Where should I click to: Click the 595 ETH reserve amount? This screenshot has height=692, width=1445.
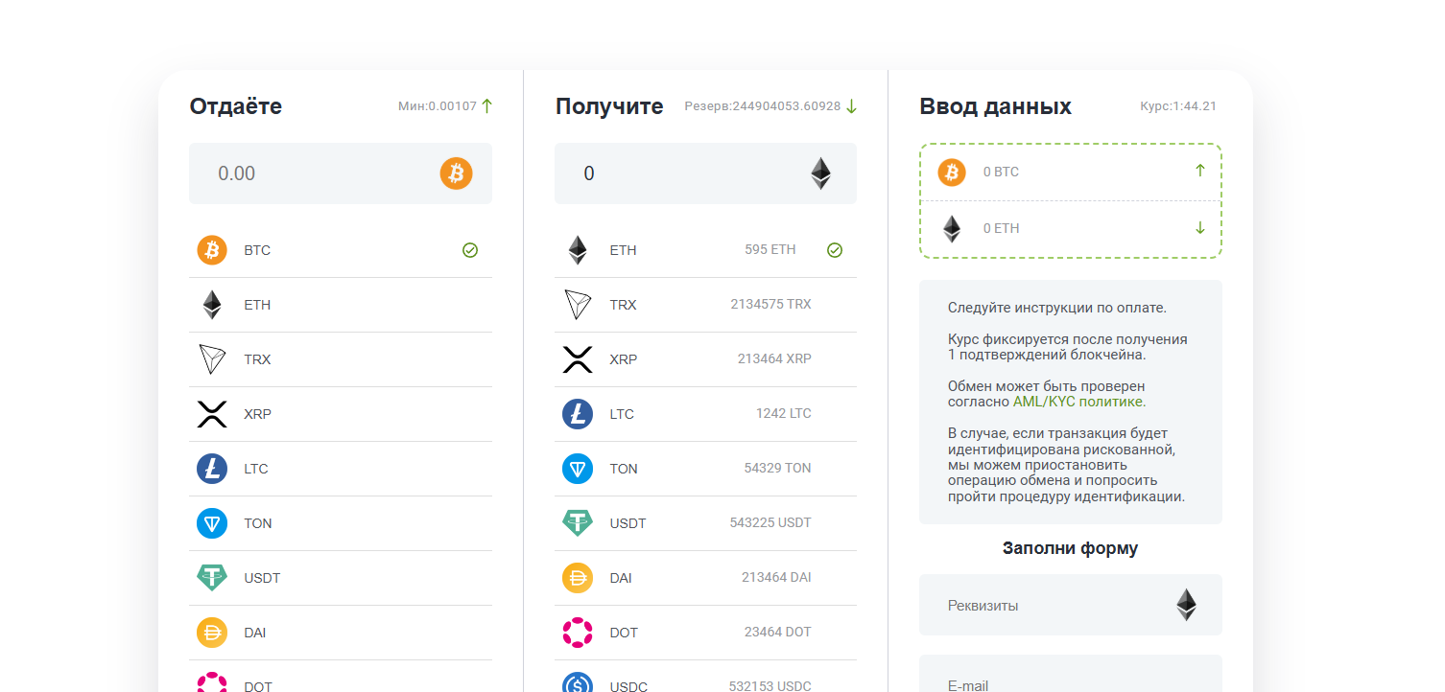pyautogui.click(x=770, y=249)
